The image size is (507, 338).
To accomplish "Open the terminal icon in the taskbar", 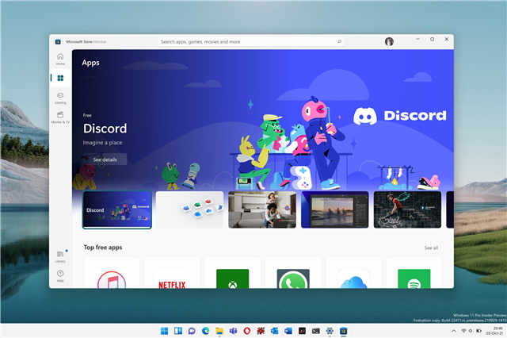I will (316, 331).
